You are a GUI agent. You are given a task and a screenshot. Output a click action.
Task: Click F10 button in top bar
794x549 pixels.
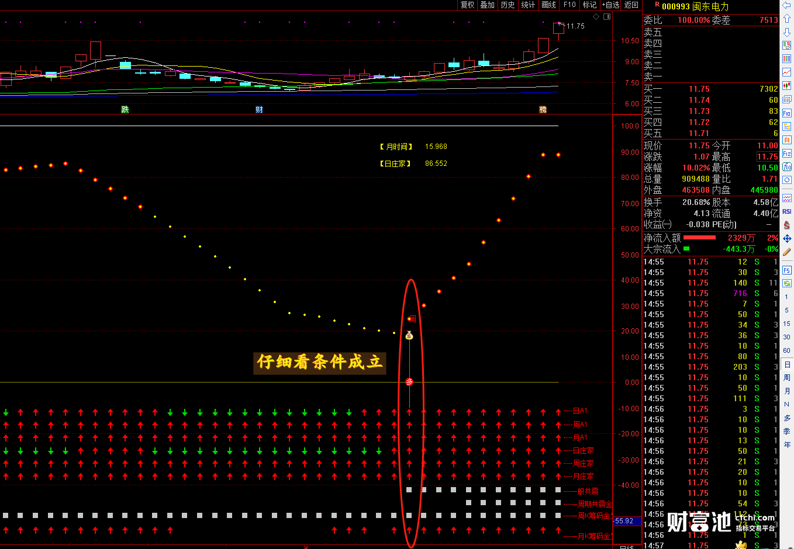569,5
